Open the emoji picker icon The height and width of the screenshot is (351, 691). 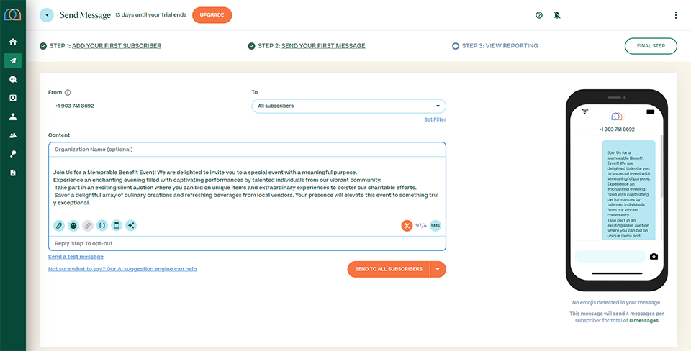[73, 225]
